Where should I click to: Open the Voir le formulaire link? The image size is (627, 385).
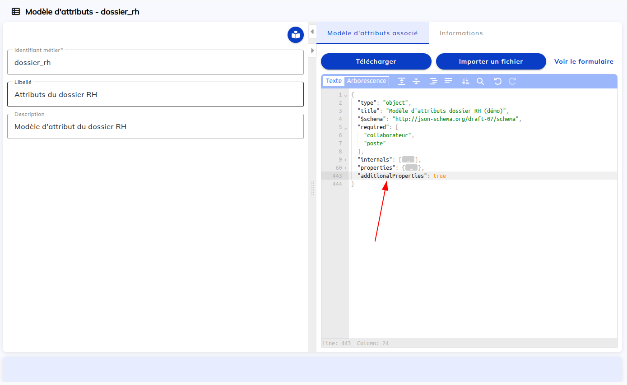coord(584,61)
